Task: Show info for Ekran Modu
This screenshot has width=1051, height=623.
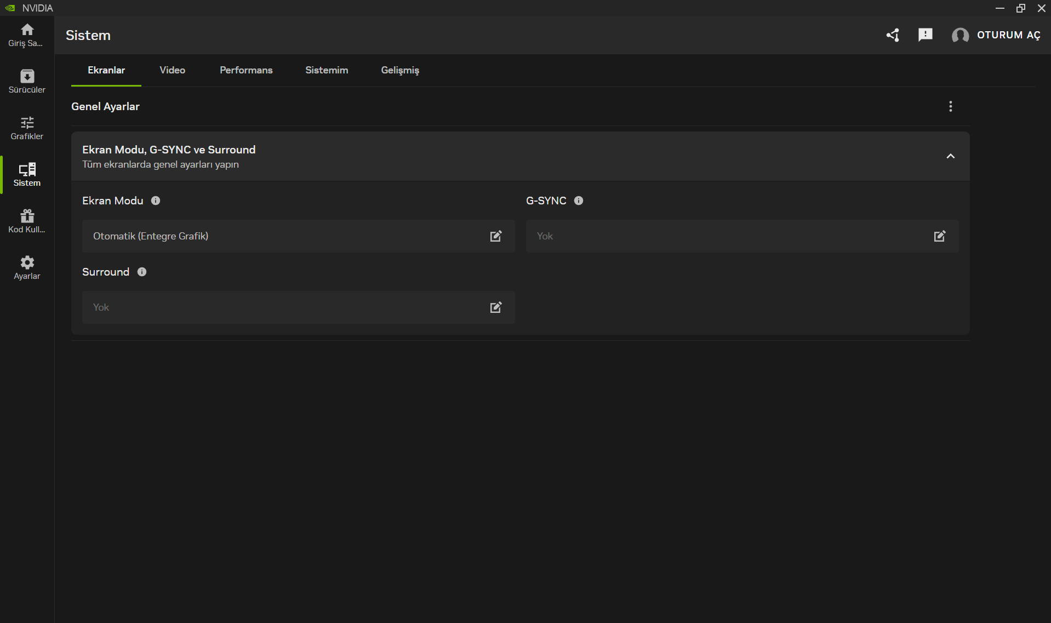Action: pos(156,201)
